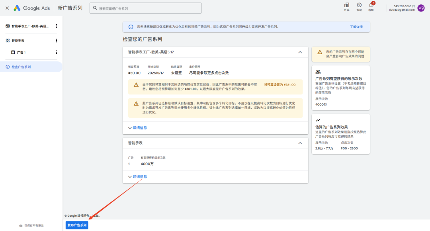The image size is (430, 231).
Task: Select 广告 1 in the sidebar
Action: click(x=21, y=52)
